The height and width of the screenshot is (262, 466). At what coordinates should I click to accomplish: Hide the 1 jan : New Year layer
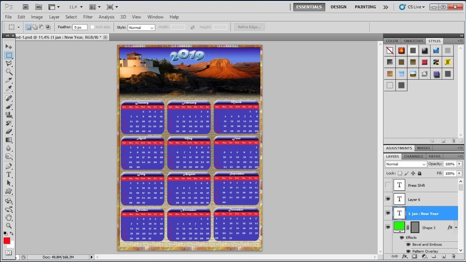point(388,214)
